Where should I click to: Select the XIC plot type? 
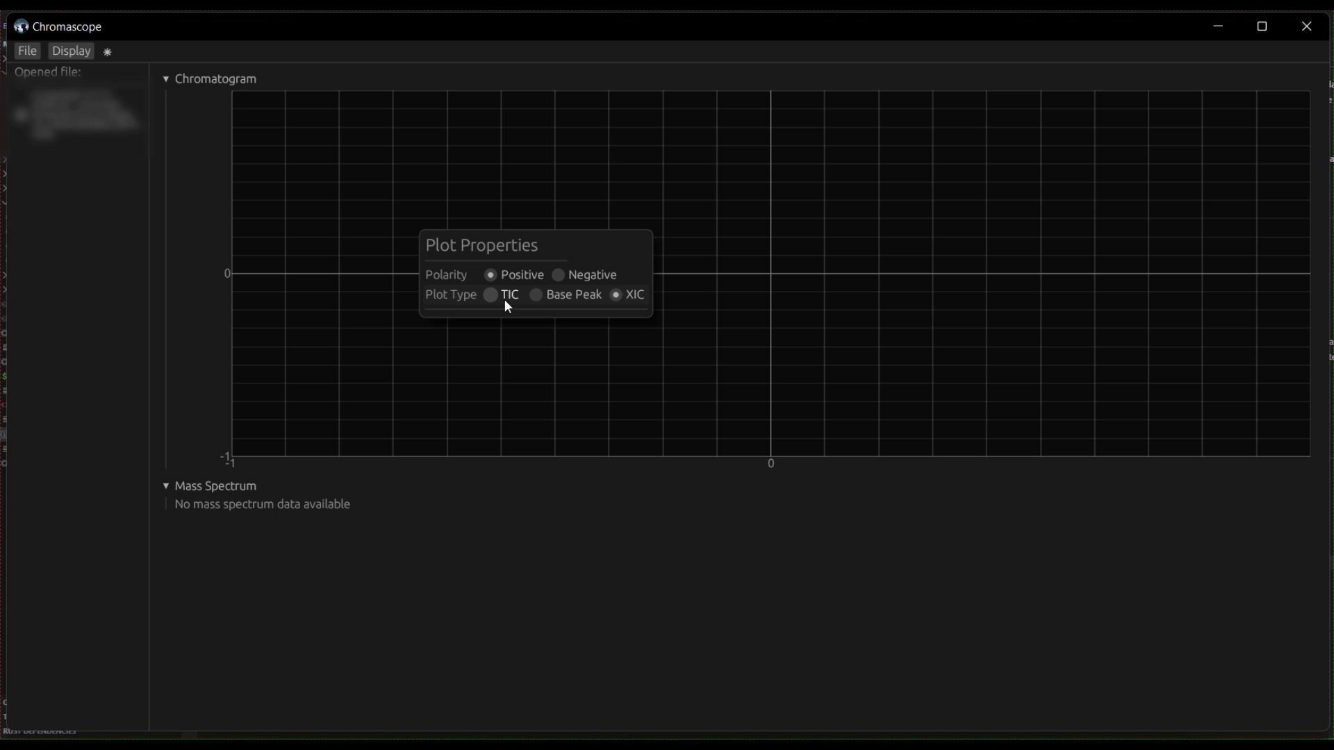point(618,294)
